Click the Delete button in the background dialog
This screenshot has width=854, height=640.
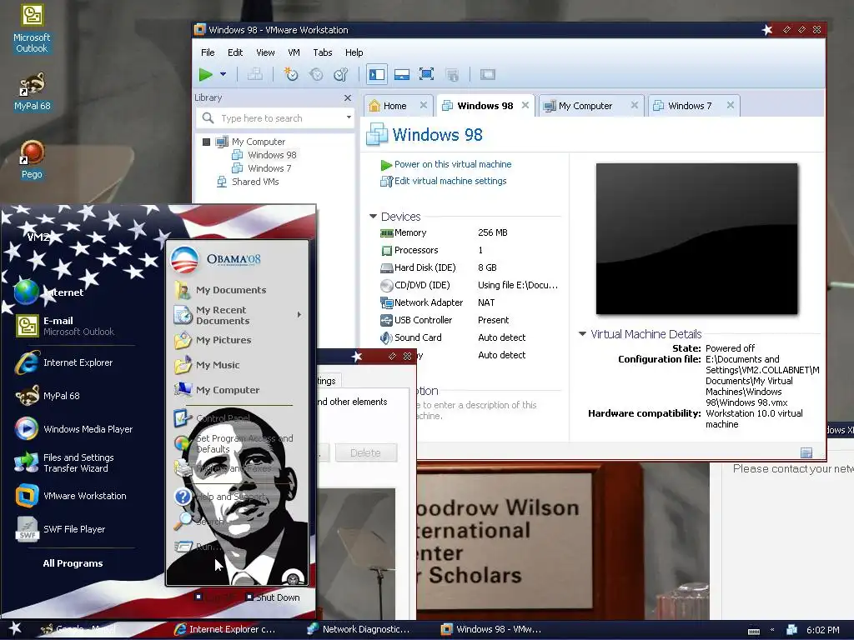click(x=365, y=452)
